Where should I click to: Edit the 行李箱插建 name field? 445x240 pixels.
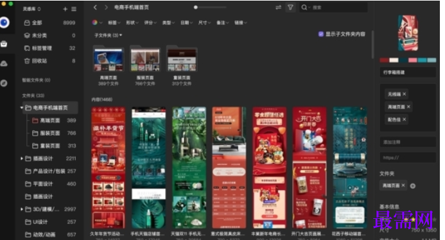click(408, 73)
